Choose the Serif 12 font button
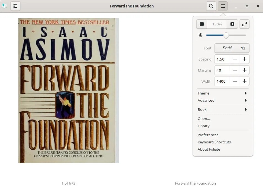Image resolution: width=263 pixels, height=189 pixels. [232, 48]
